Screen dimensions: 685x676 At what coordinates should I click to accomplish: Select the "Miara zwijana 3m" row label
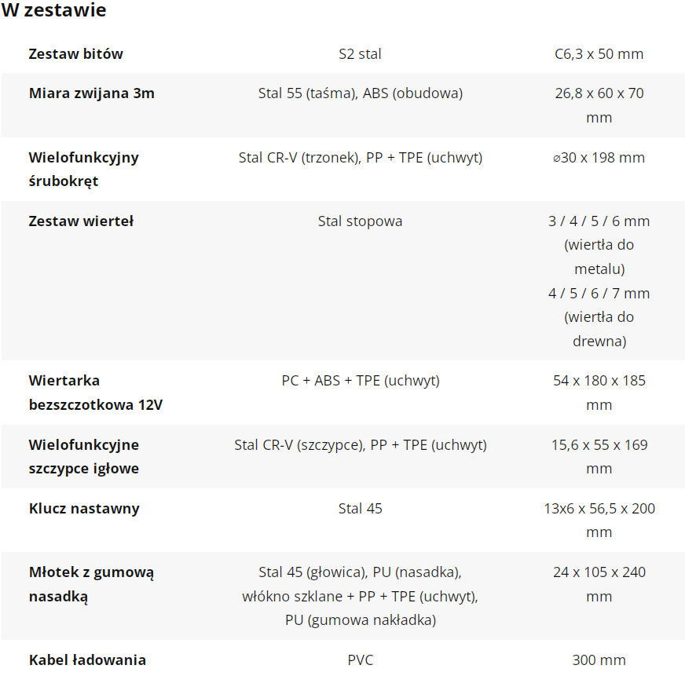pyautogui.click(x=91, y=93)
